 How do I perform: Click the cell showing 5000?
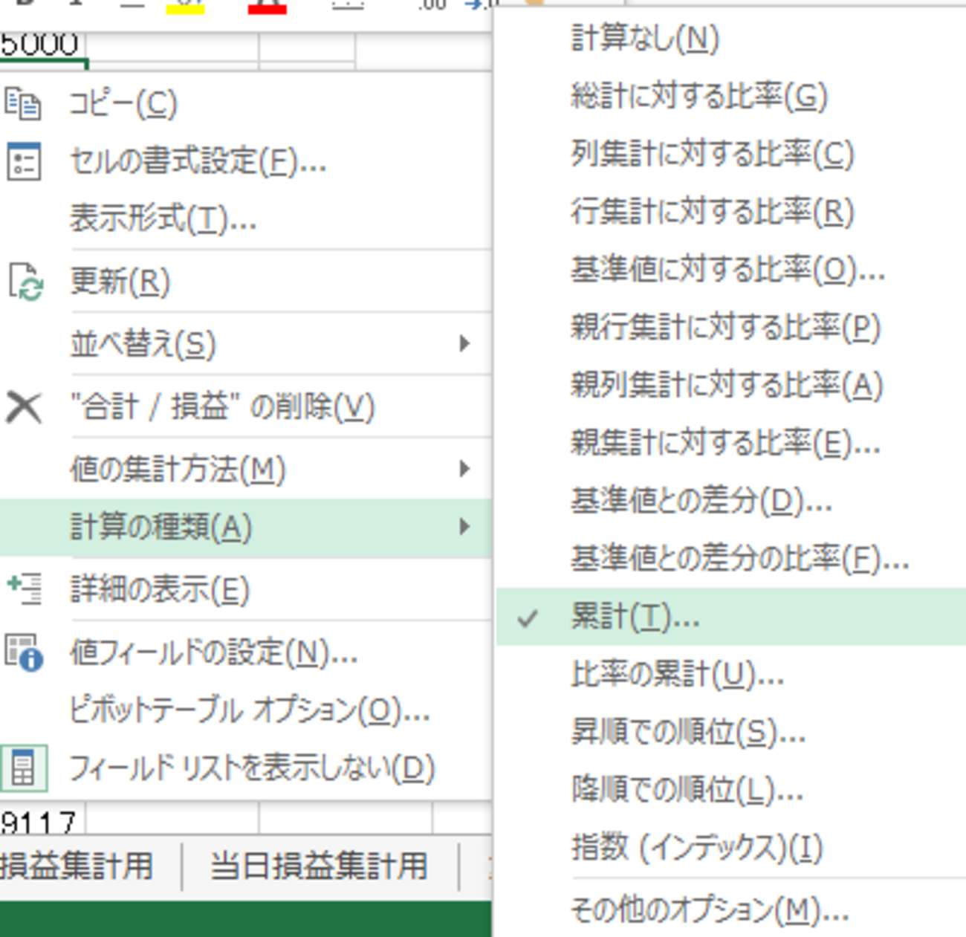(43, 48)
